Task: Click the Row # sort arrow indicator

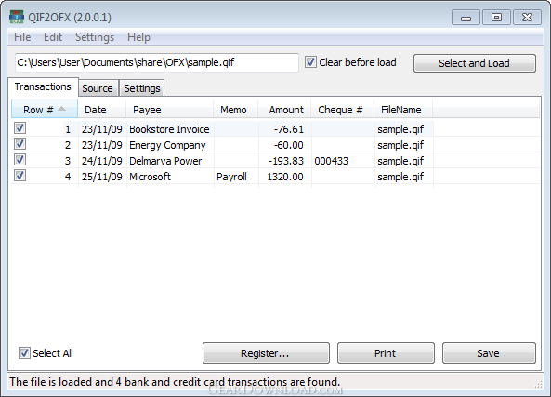Action: point(62,109)
